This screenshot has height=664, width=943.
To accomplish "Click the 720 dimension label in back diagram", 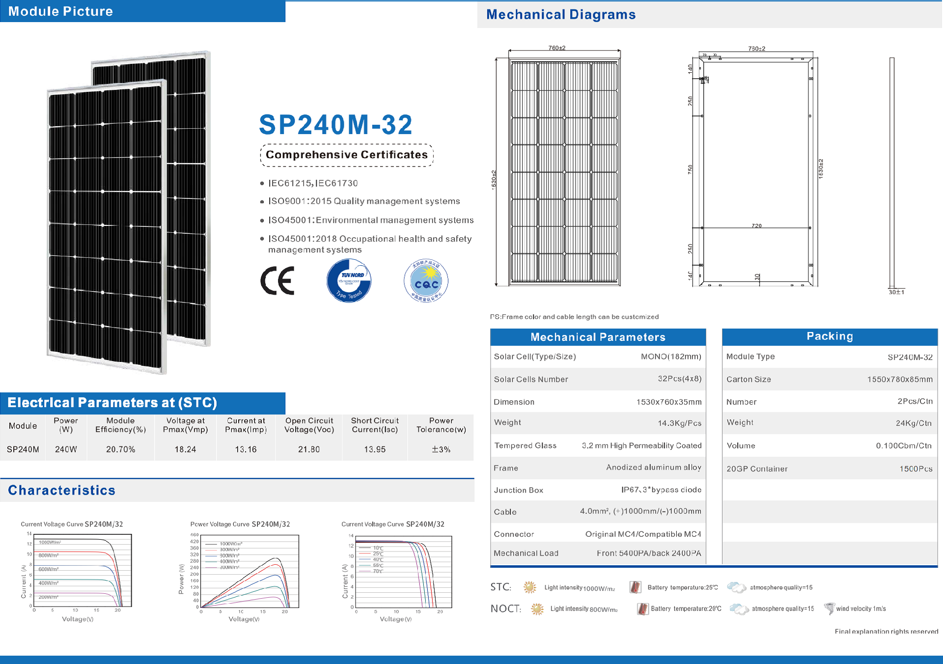I will pos(756,225).
